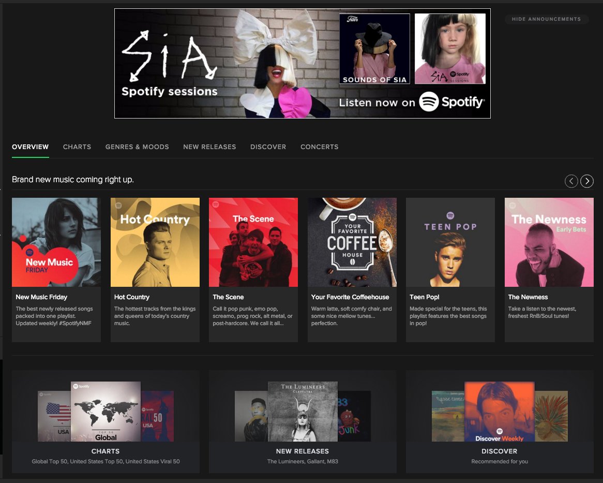Click New Music Friday description text
The height and width of the screenshot is (483, 603).
(x=54, y=316)
